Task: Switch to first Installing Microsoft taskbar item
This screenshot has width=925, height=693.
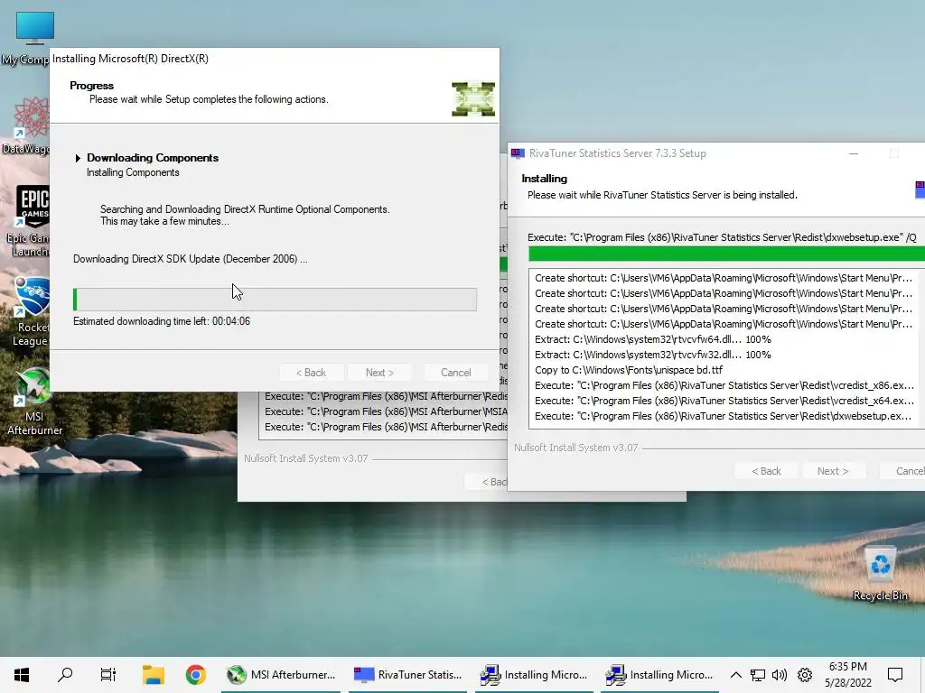Action: click(534, 675)
